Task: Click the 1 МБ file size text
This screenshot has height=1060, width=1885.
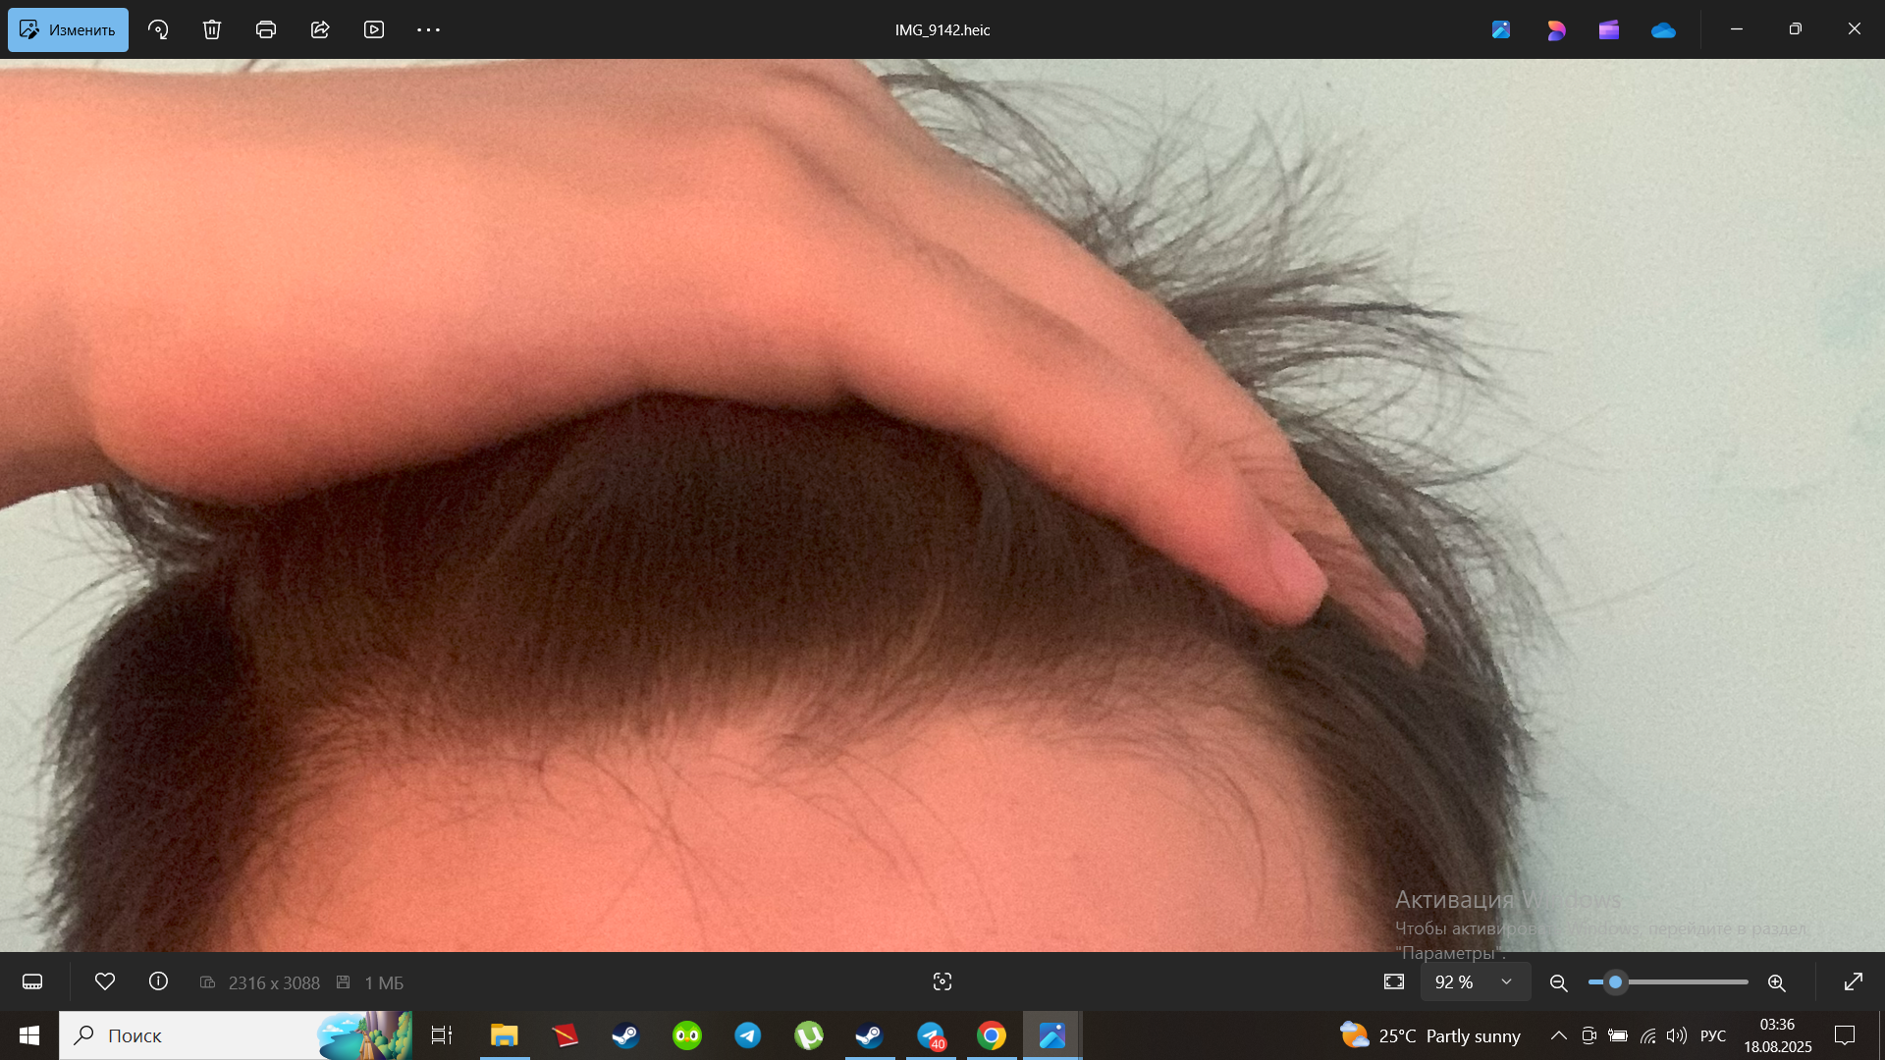Action: [x=384, y=982]
